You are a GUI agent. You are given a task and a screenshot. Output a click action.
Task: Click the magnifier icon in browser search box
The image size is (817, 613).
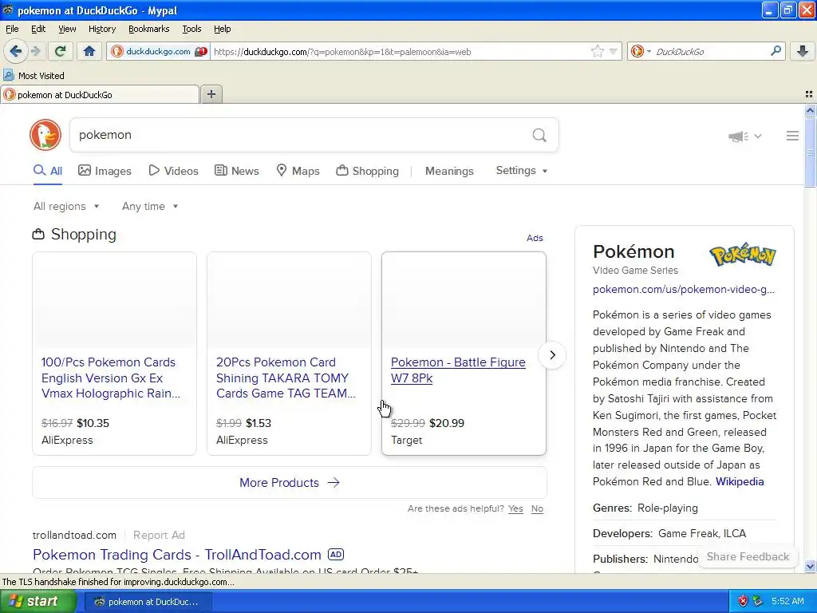tap(776, 51)
